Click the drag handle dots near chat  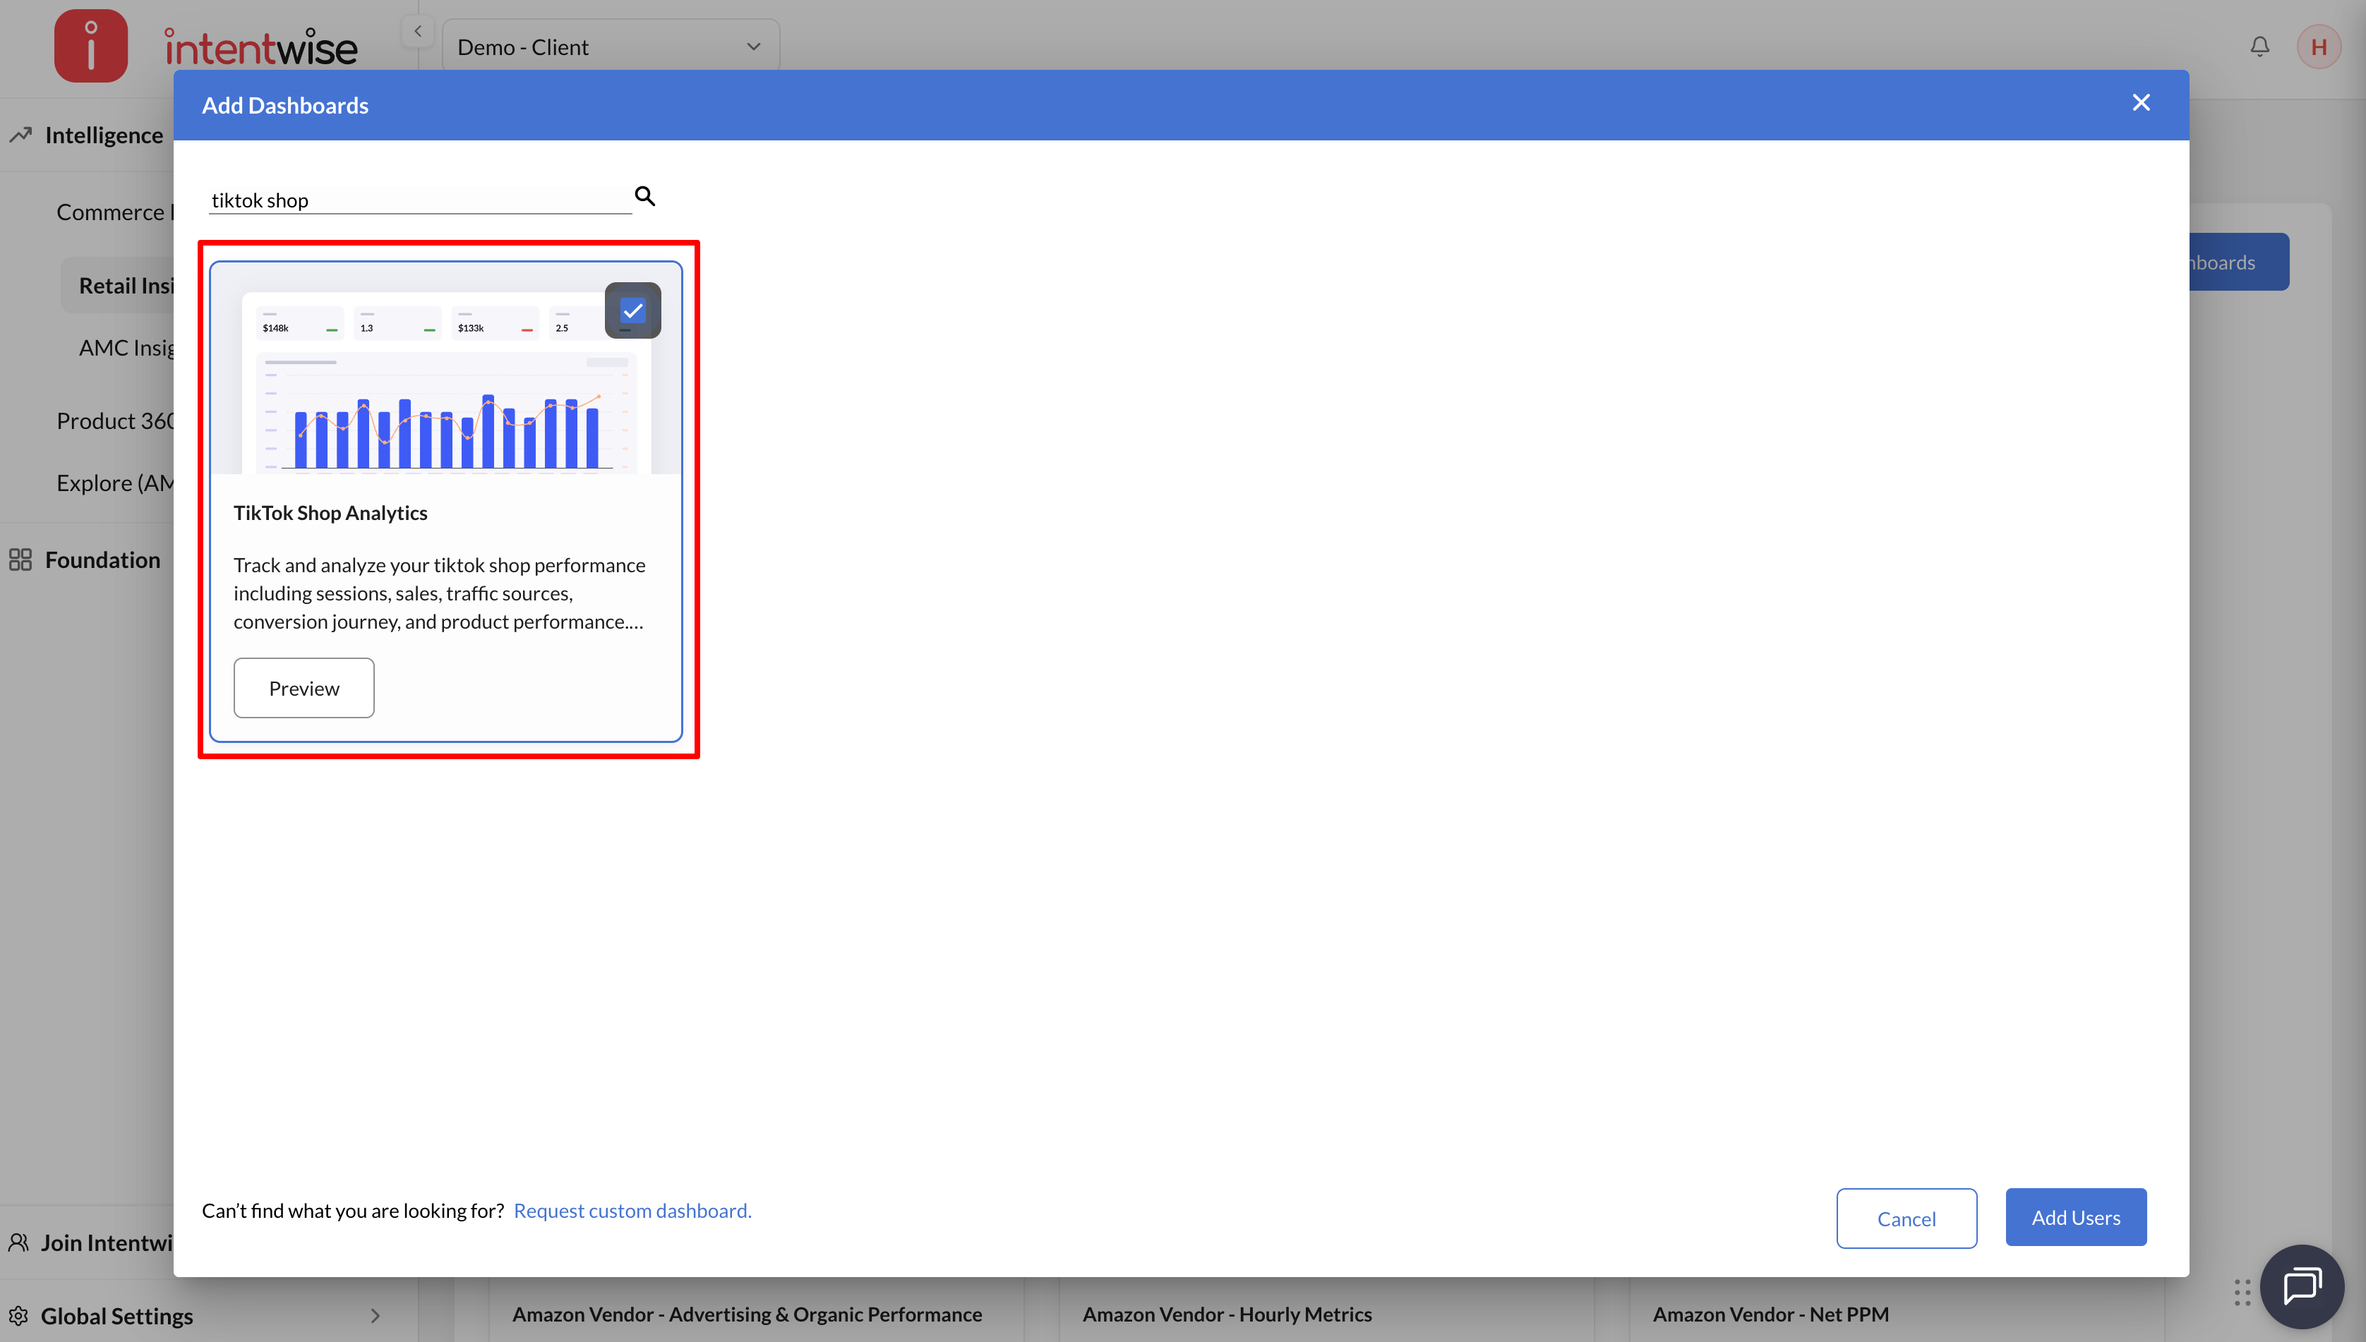2242,1292
